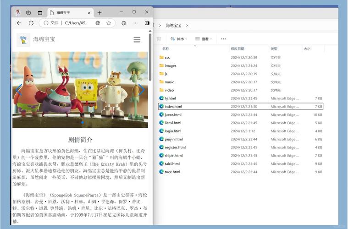Open a new browser tab

click(99, 13)
